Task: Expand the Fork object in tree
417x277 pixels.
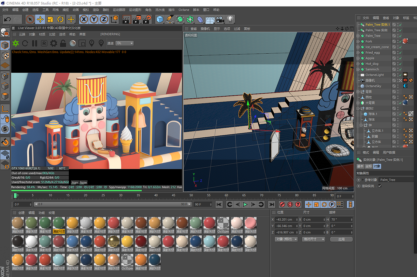Action: pos(358,41)
